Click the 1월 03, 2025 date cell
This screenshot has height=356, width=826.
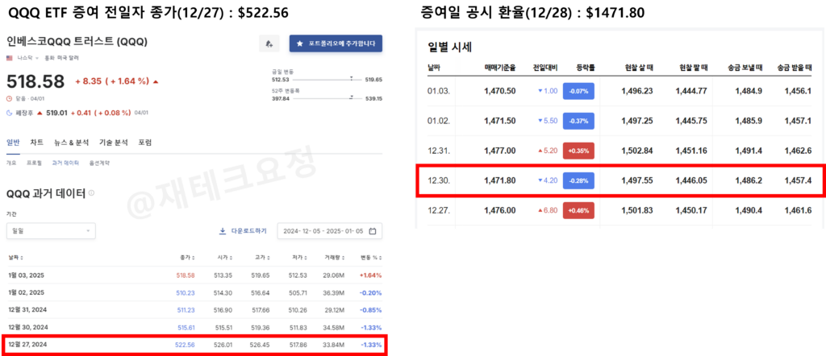[26, 275]
